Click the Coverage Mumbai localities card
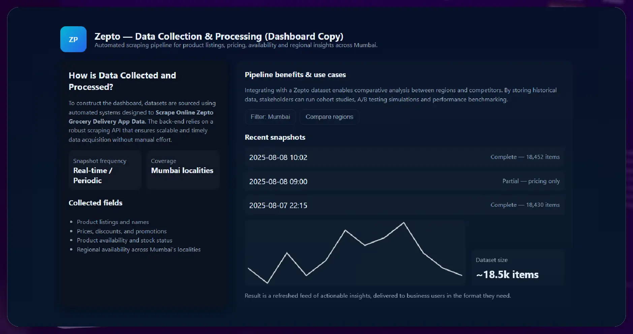 pyautogui.click(x=183, y=170)
